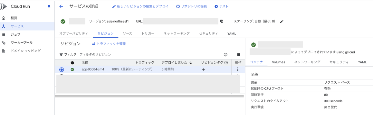Open actions menu for app-00004-cm4
Viewport: 373px width, 119px height.
coord(237,69)
